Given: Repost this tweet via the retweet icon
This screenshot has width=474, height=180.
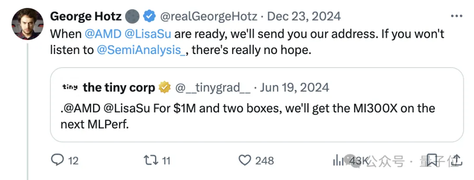Looking at the screenshot, I should 151,160.
